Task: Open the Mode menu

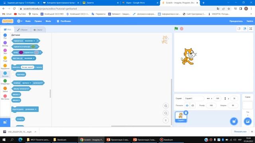Action: (x=48, y=21)
